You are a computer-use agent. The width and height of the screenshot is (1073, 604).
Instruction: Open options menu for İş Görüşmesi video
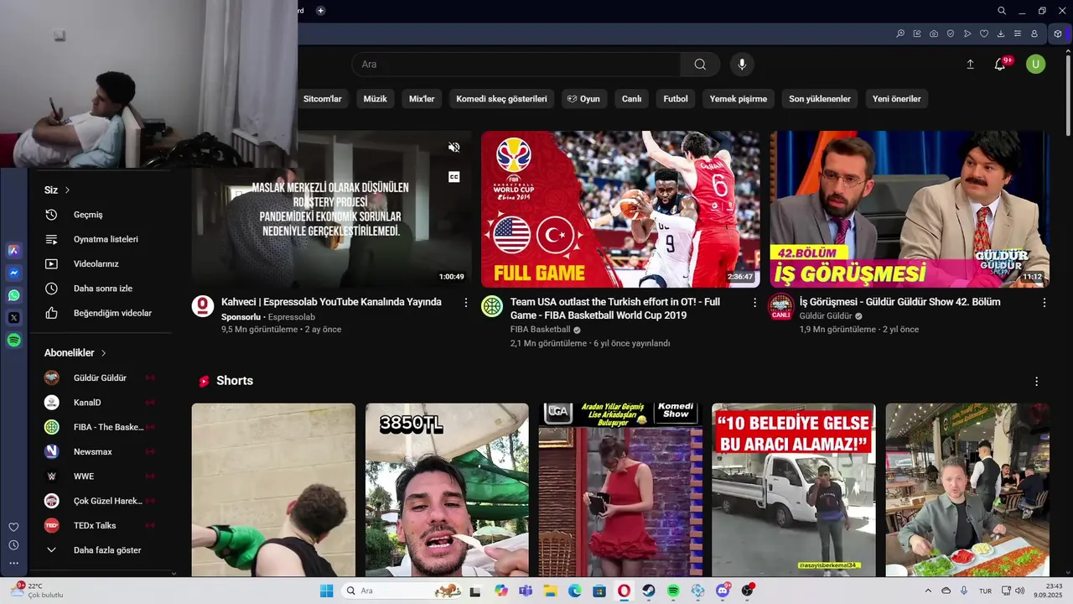tap(1044, 302)
